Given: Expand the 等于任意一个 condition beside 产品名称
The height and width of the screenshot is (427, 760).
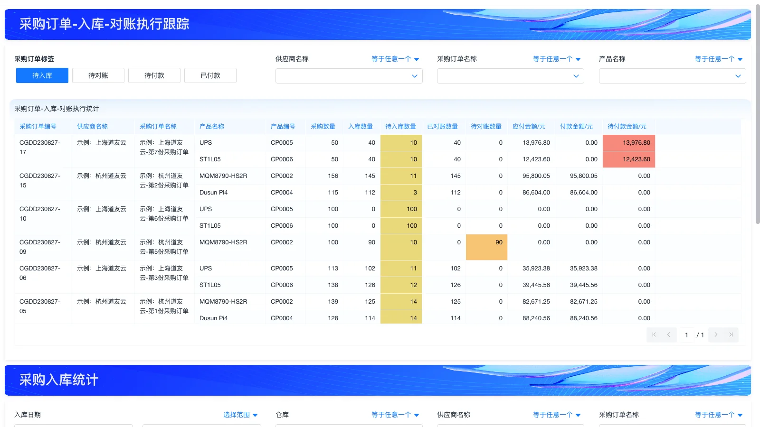Looking at the screenshot, I should pos(718,59).
